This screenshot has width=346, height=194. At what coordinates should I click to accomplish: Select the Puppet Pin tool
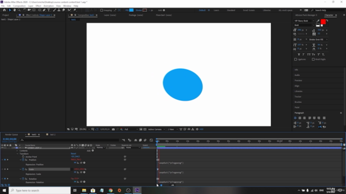tap(75, 10)
